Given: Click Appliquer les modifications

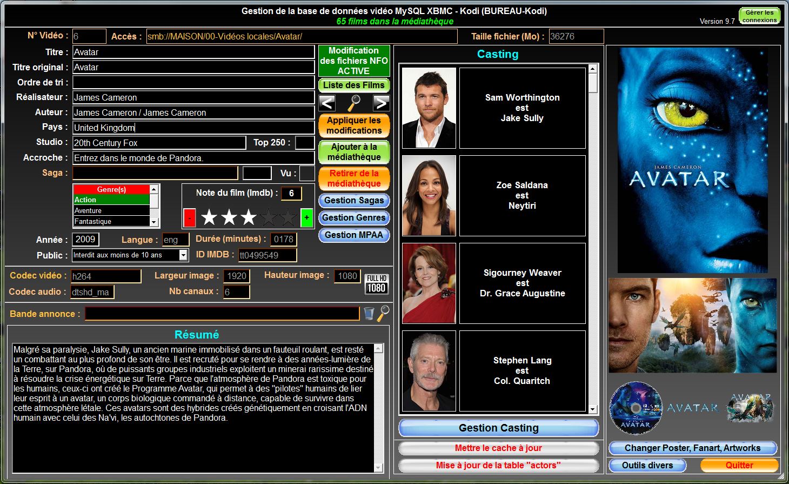Looking at the screenshot, I should click(354, 125).
